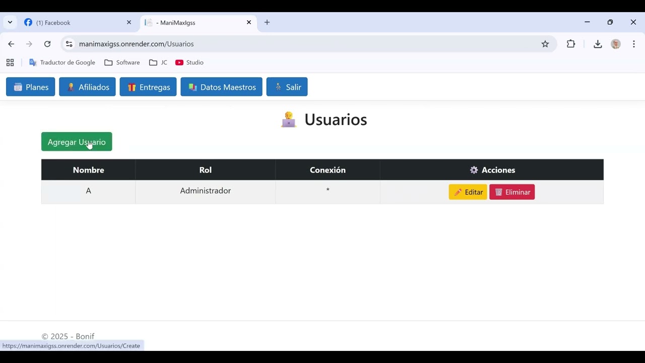
Task: Log out with the Salir button
Action: coord(287,87)
